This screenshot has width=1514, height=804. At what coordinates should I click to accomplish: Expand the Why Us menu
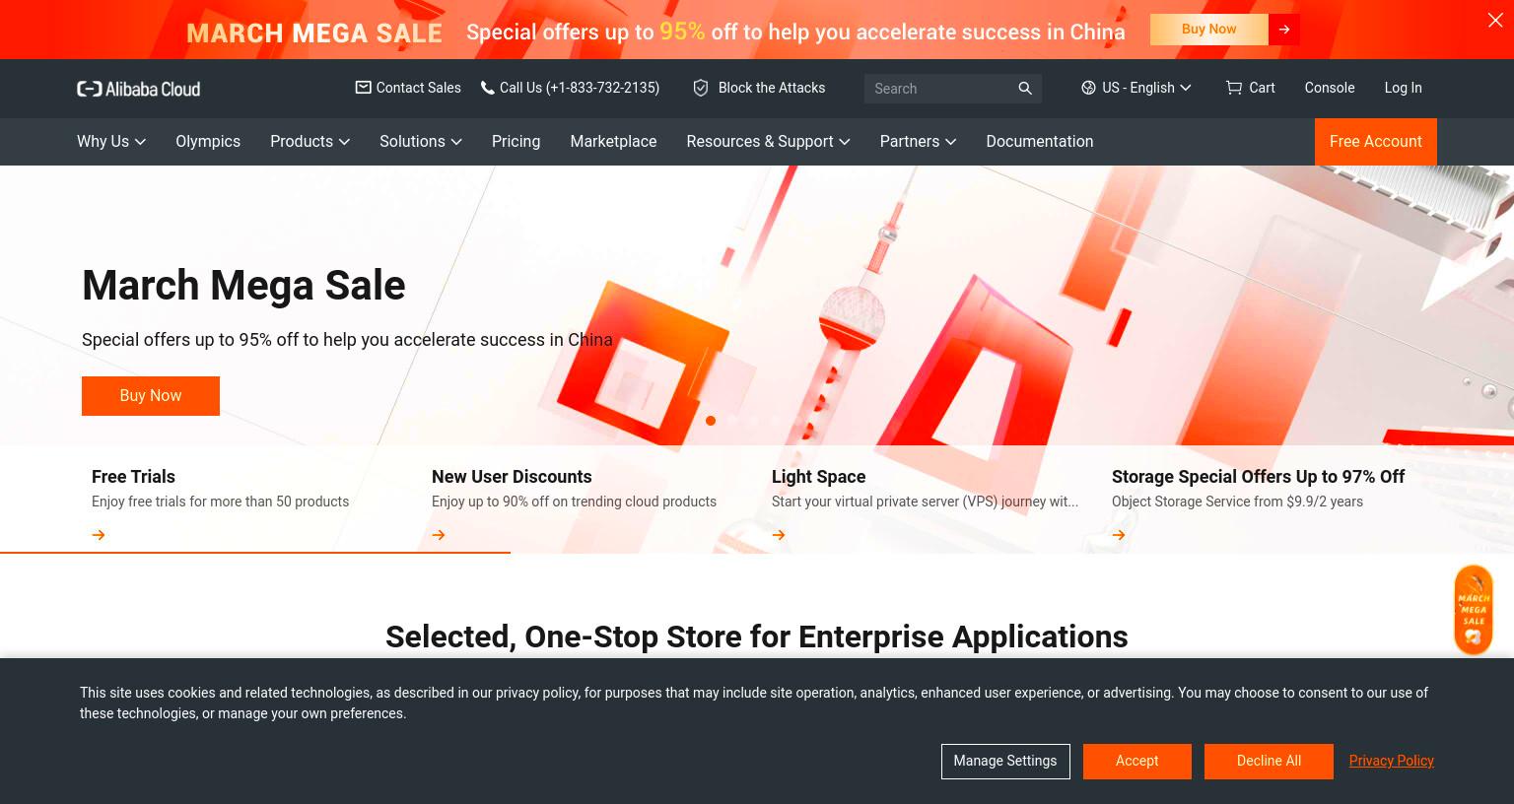click(x=111, y=142)
